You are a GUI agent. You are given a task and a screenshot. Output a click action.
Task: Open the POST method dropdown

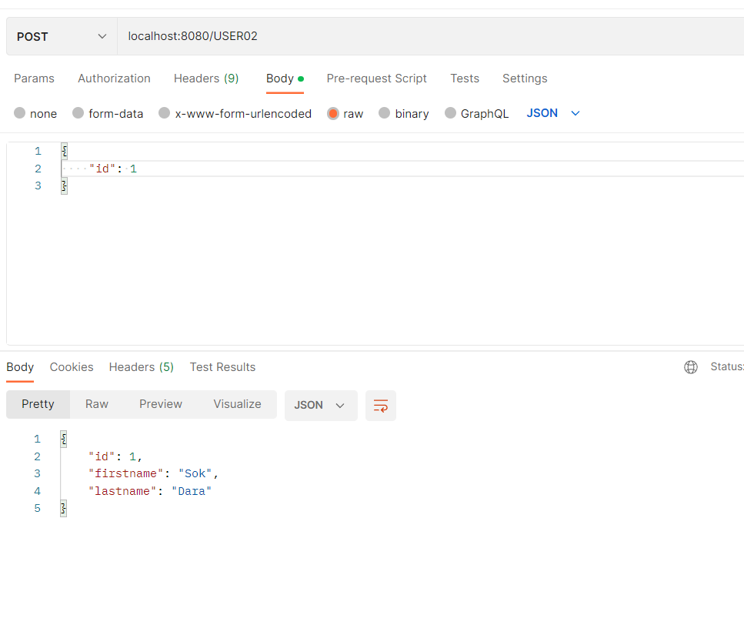[62, 36]
